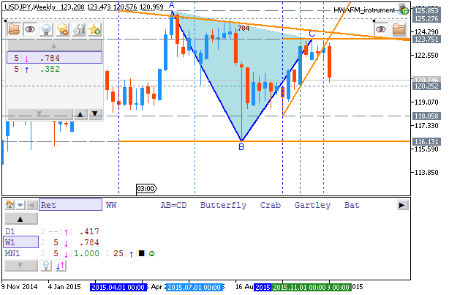Click the blue-pink up/down arrows icon
The image size is (449, 295).
(61, 266)
